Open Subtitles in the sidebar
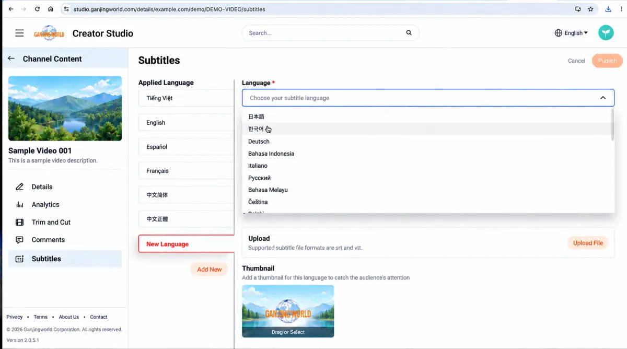Image resolution: width=627 pixels, height=349 pixels. pos(65,259)
